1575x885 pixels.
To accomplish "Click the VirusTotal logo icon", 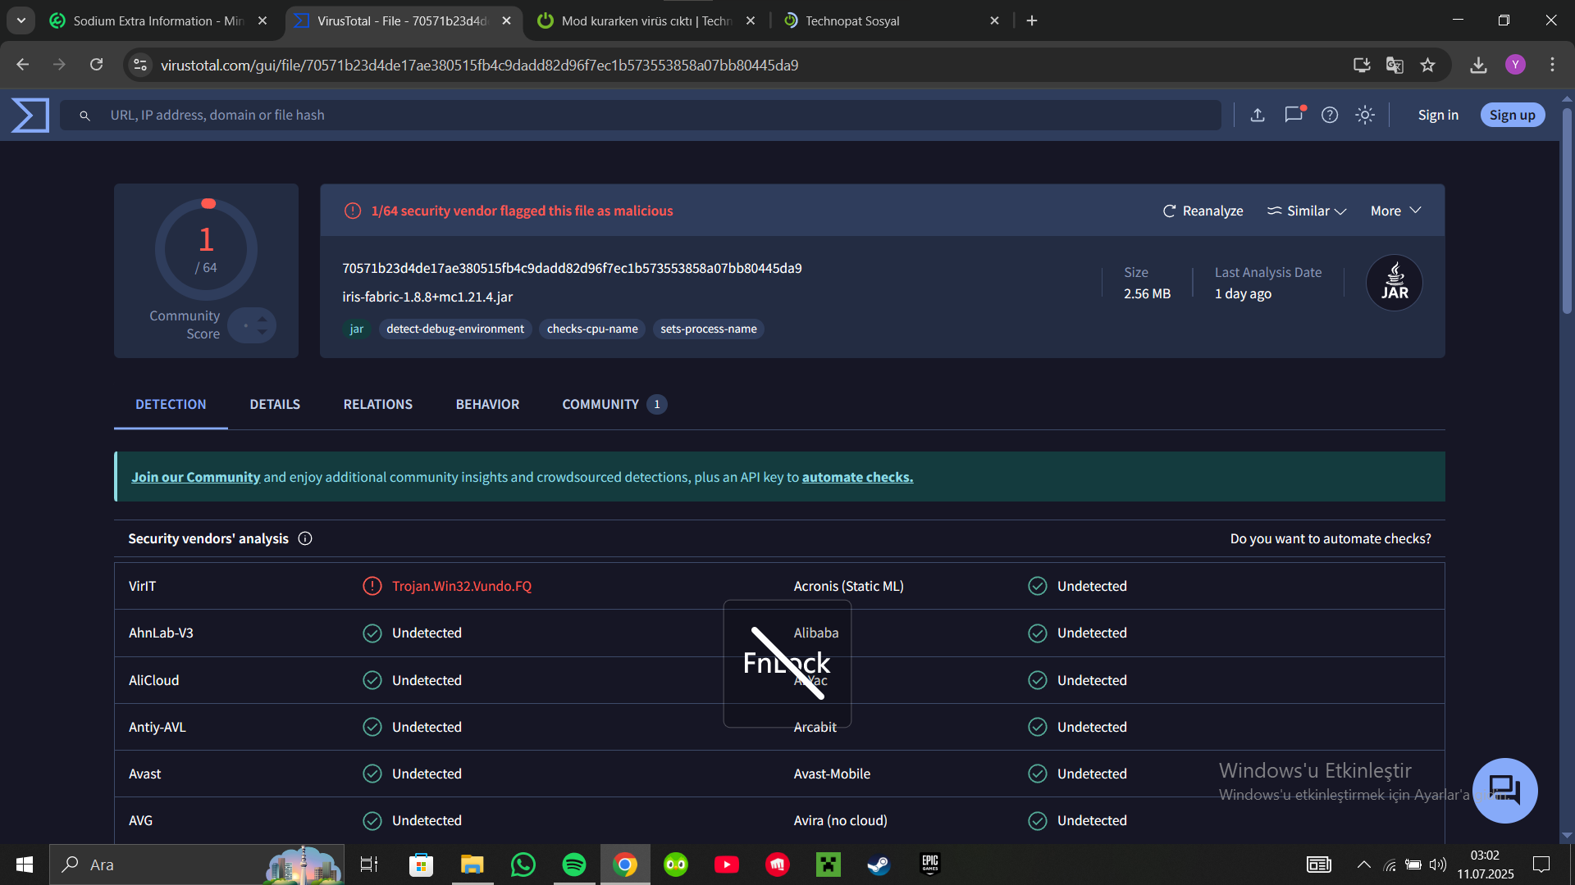I will point(30,115).
